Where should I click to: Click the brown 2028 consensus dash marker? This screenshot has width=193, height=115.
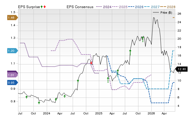tap(174, 17)
